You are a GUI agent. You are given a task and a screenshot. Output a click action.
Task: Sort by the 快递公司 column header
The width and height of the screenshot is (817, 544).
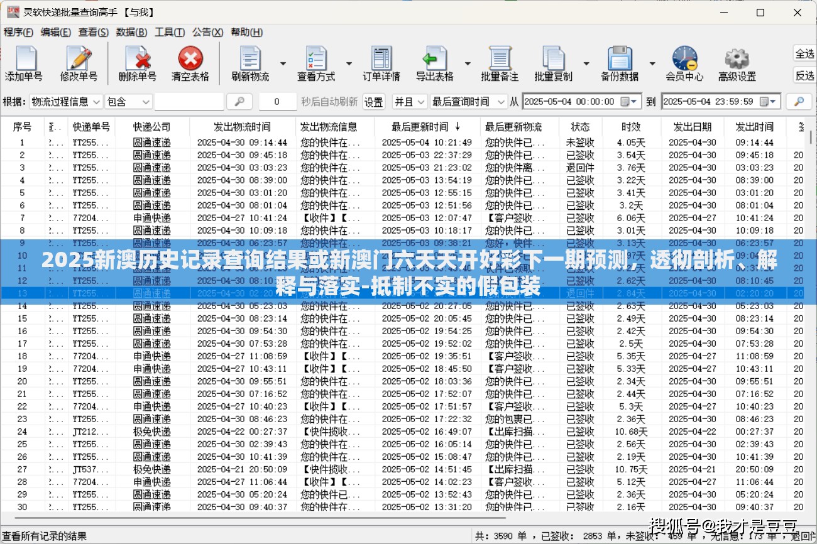pos(151,127)
